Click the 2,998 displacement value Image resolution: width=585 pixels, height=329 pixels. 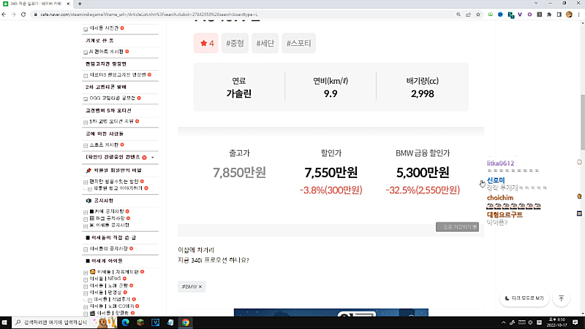pos(423,94)
